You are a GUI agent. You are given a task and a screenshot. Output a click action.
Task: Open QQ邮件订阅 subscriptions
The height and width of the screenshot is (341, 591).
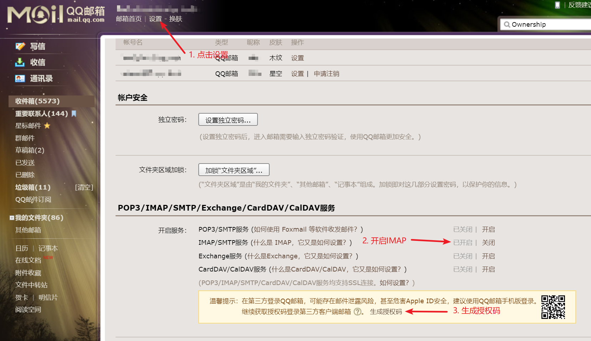[x=33, y=200]
